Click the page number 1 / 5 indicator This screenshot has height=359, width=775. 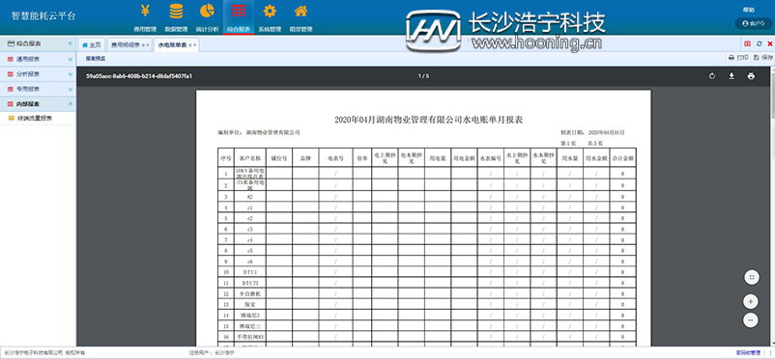click(423, 76)
